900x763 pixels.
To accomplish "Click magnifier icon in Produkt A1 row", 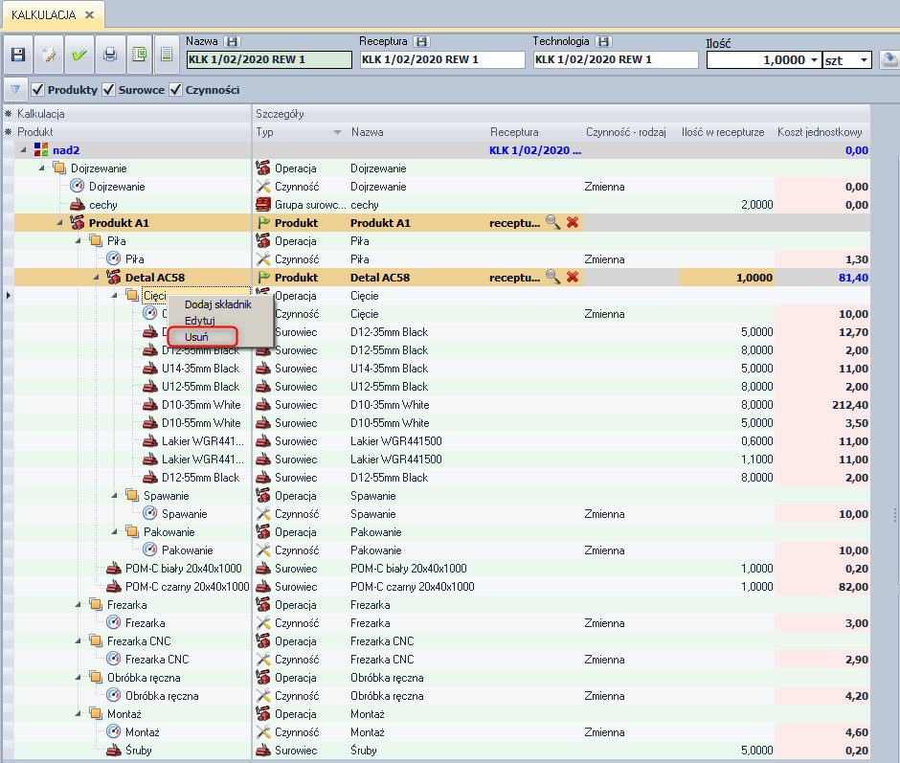I will [x=552, y=222].
